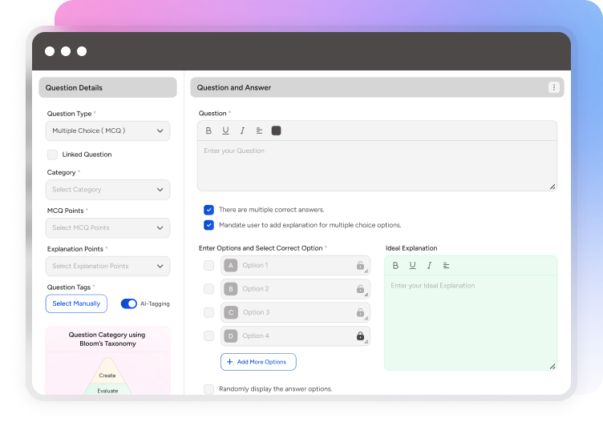The height and width of the screenshot is (422, 603).
Task: Click lock icon on Option 1
Action: pyautogui.click(x=360, y=266)
